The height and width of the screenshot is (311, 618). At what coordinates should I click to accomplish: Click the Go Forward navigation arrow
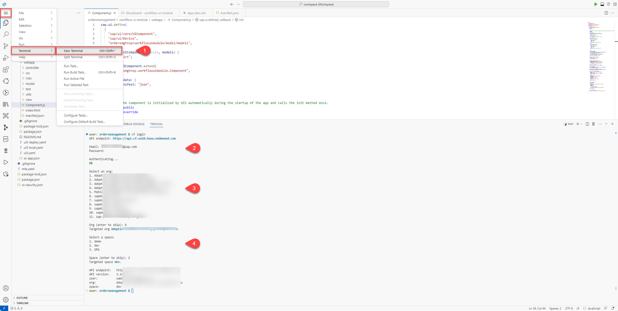(238, 4)
